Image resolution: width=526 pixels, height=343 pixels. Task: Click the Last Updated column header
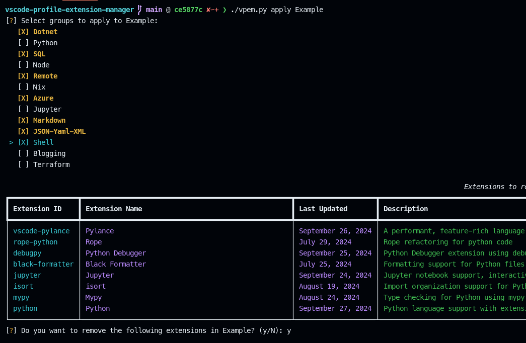click(x=323, y=209)
